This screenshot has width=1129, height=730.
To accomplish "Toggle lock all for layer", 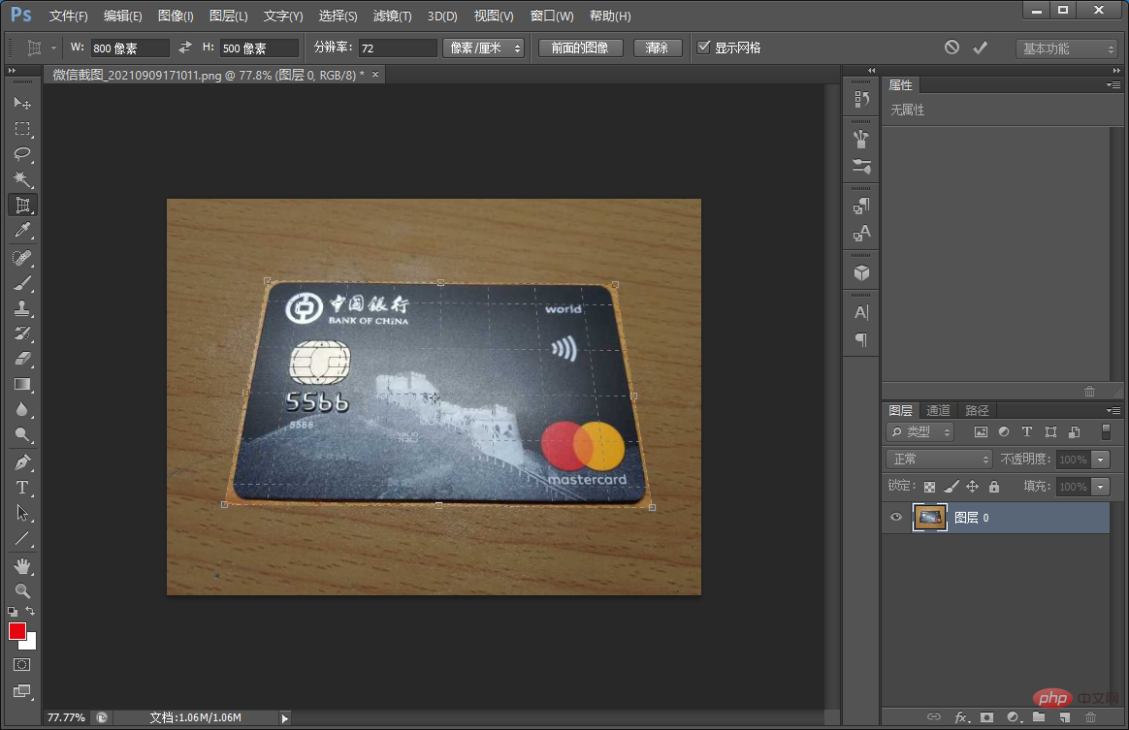I will 993,487.
